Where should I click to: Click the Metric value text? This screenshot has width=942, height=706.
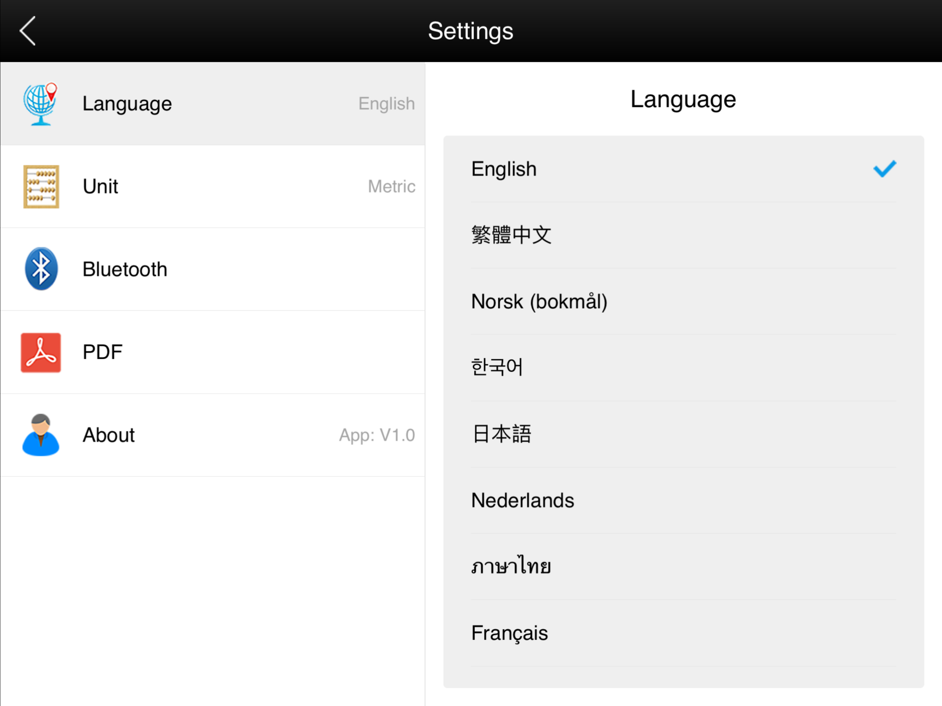(x=391, y=186)
